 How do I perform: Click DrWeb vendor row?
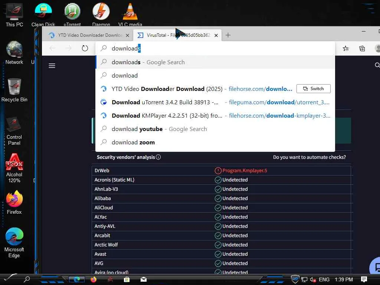pyautogui.click(x=221, y=171)
